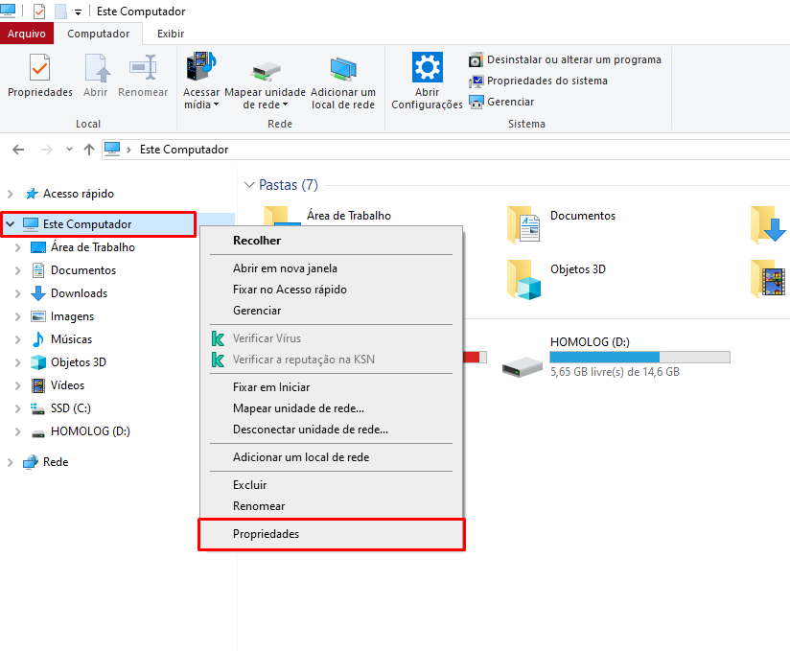Expand the Acesso rápido tree node
790x651 pixels.
point(11,194)
